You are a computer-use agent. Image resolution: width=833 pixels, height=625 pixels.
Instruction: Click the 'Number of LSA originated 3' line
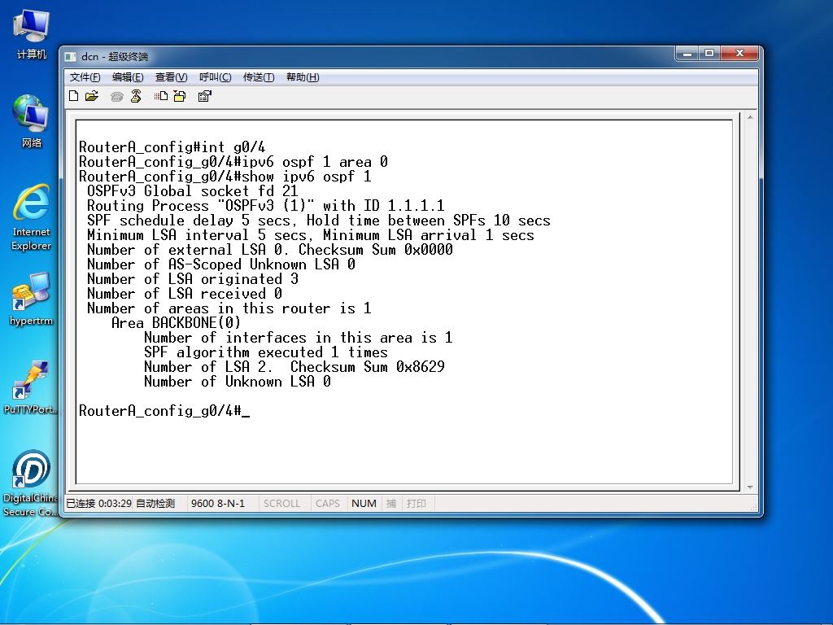pos(192,279)
